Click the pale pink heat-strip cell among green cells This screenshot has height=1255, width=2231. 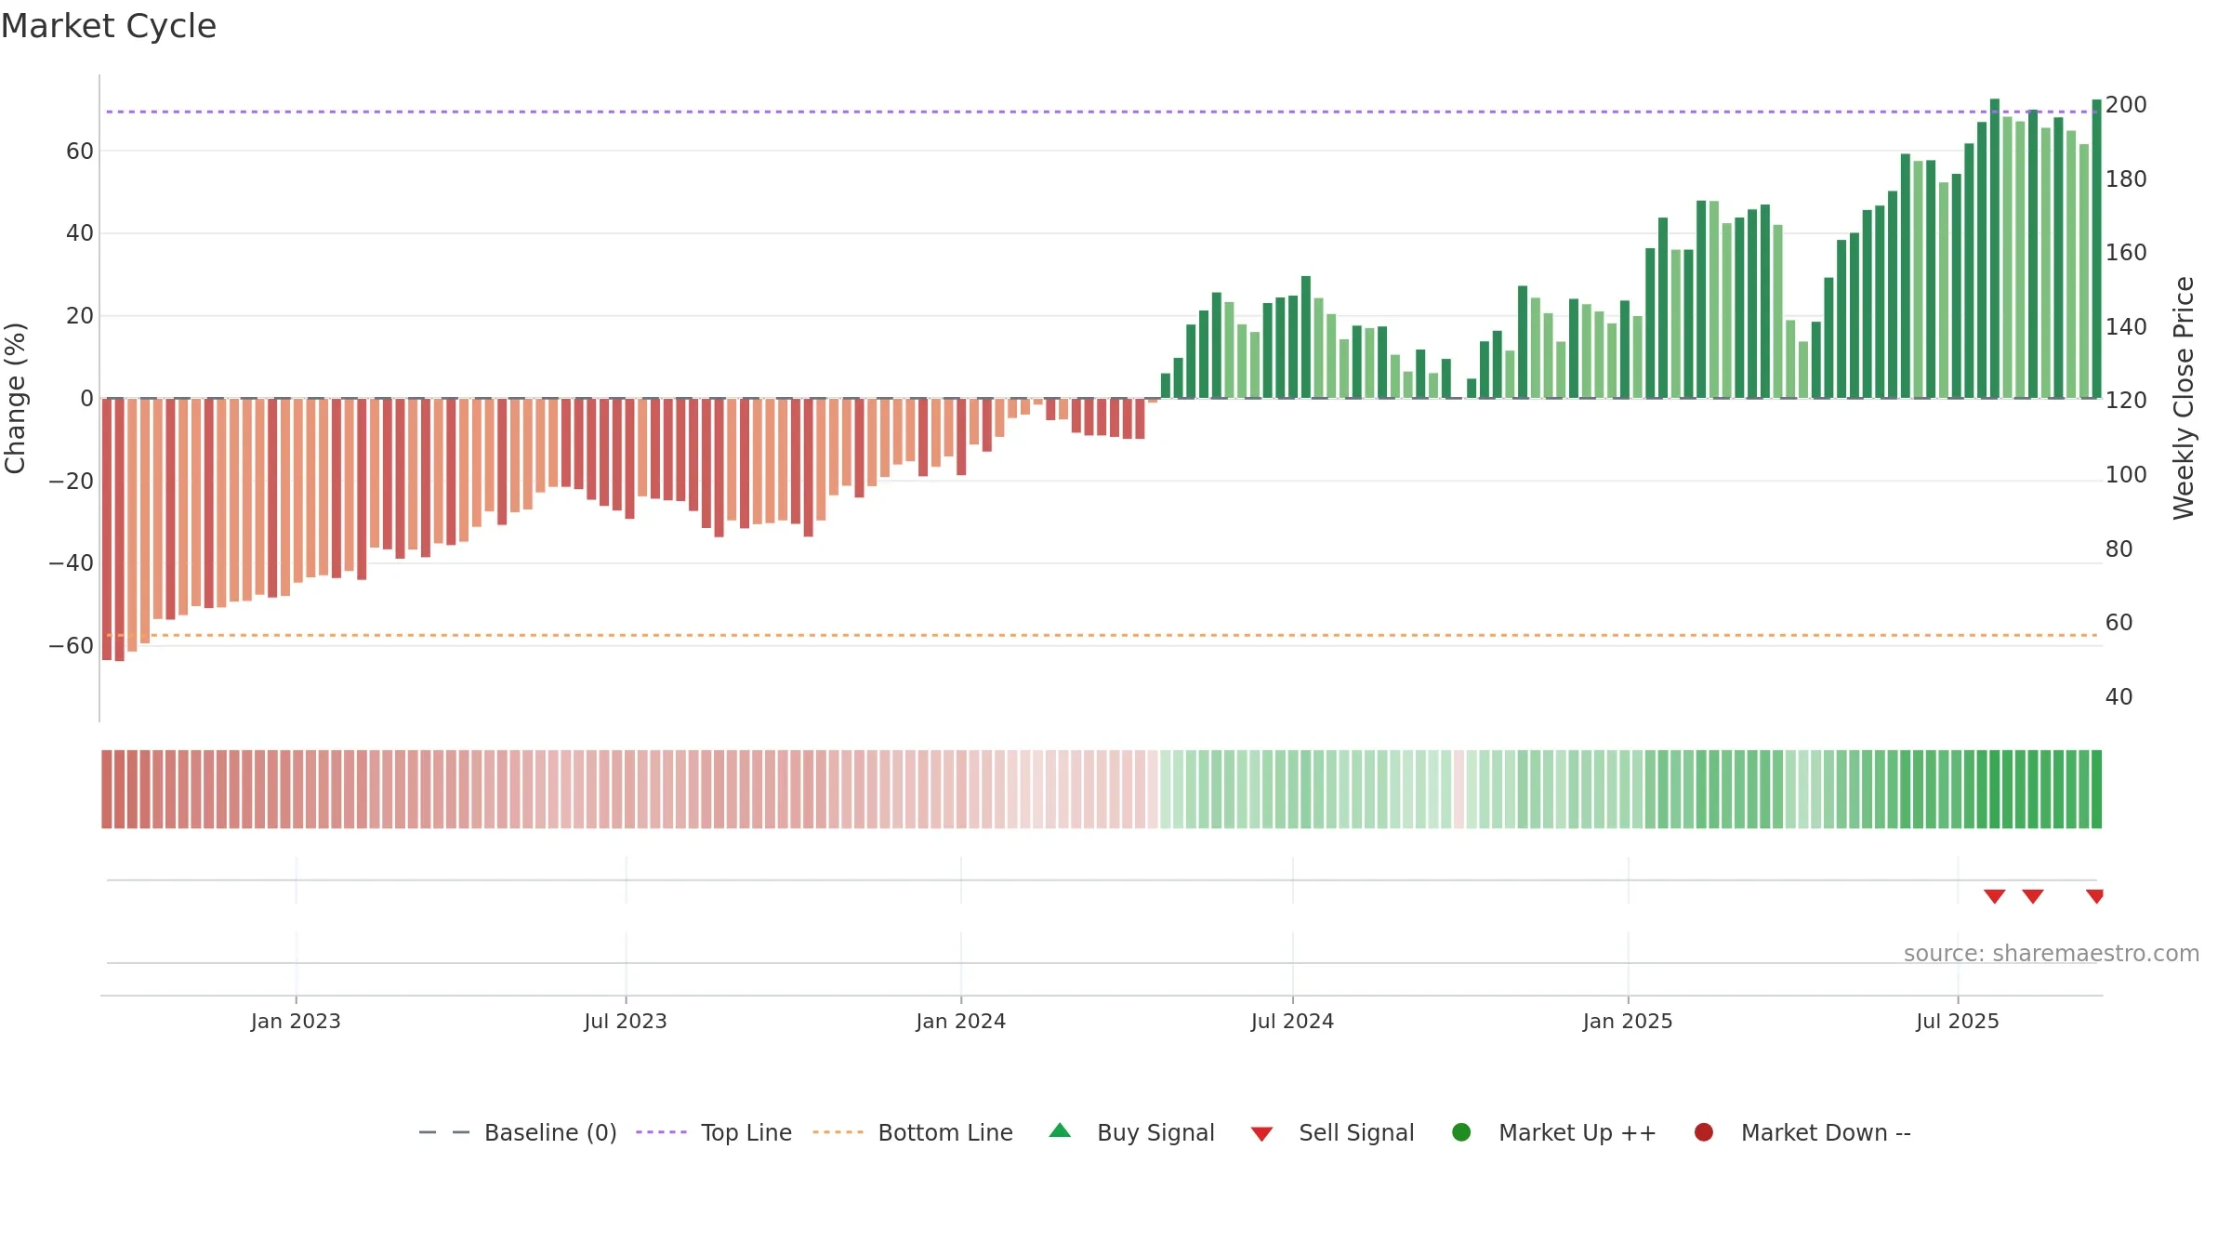tap(1459, 789)
